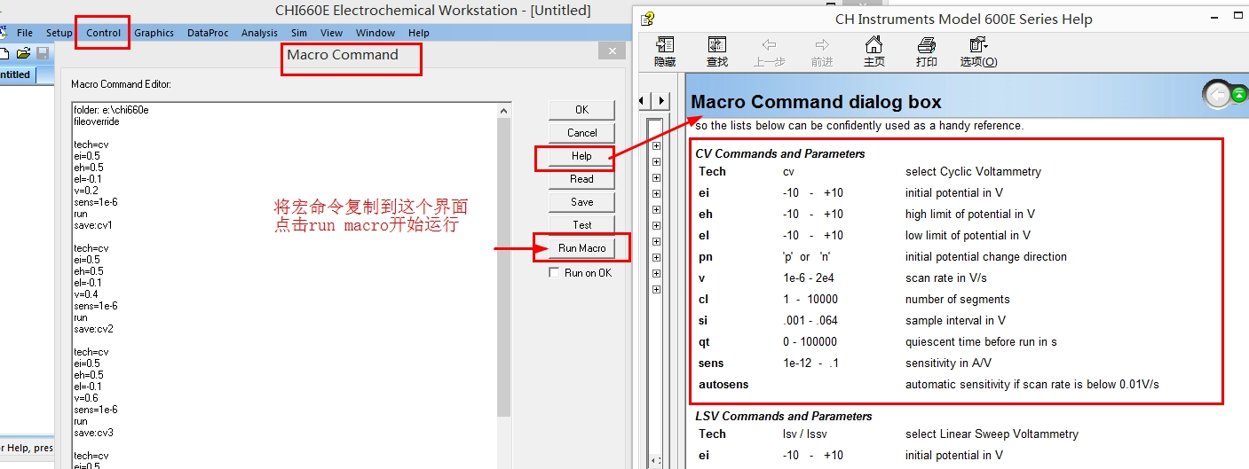Click the OK button in Macro Command
The width and height of the screenshot is (1249, 469).
pyautogui.click(x=581, y=110)
